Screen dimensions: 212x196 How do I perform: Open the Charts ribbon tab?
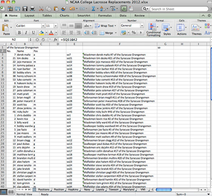coord(64,16)
